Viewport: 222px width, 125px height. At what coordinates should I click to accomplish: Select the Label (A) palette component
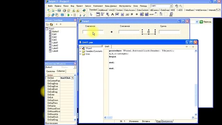coord(112,14)
